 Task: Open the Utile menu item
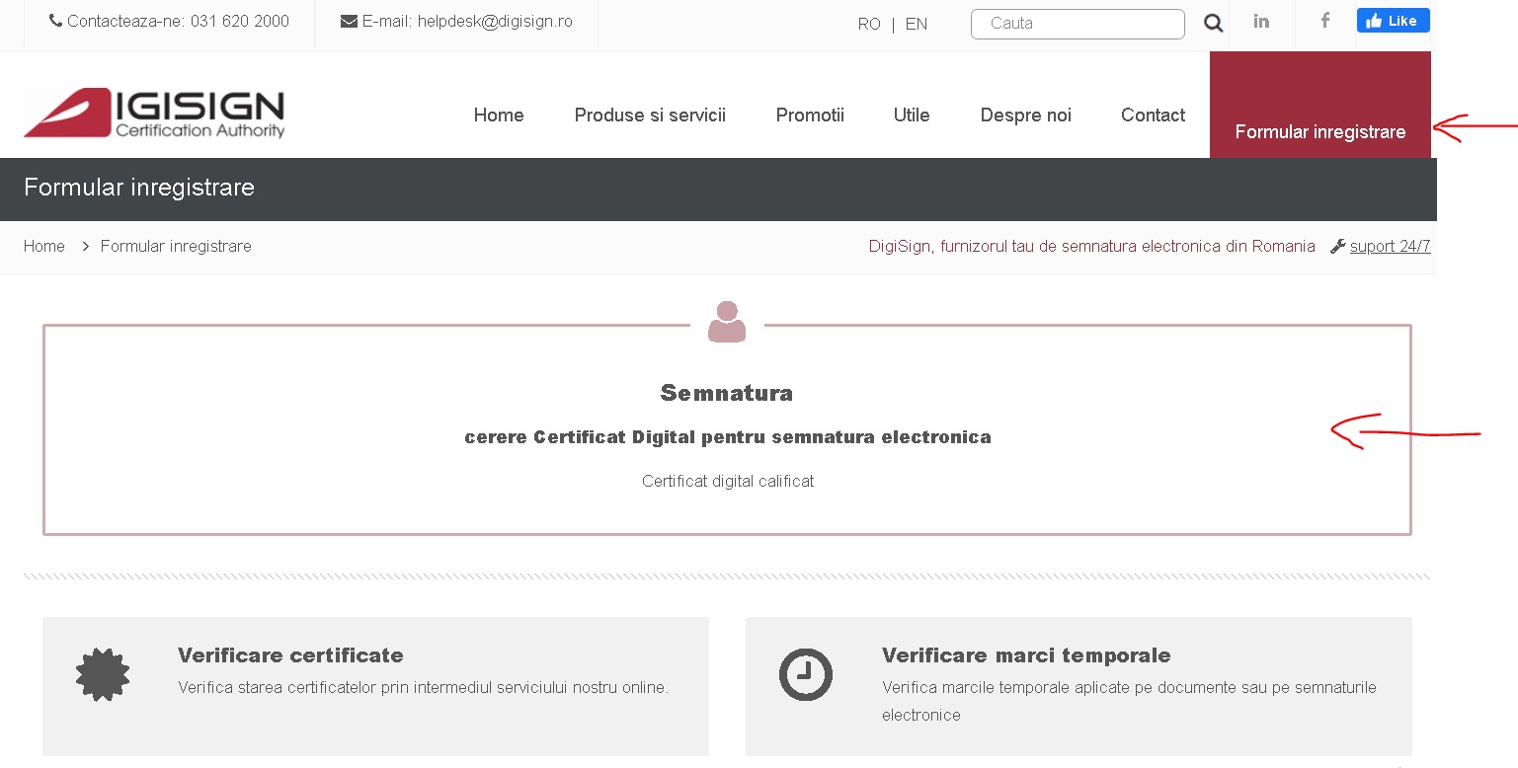click(912, 115)
